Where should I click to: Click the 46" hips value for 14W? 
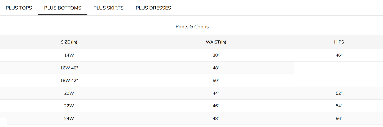point(339,55)
